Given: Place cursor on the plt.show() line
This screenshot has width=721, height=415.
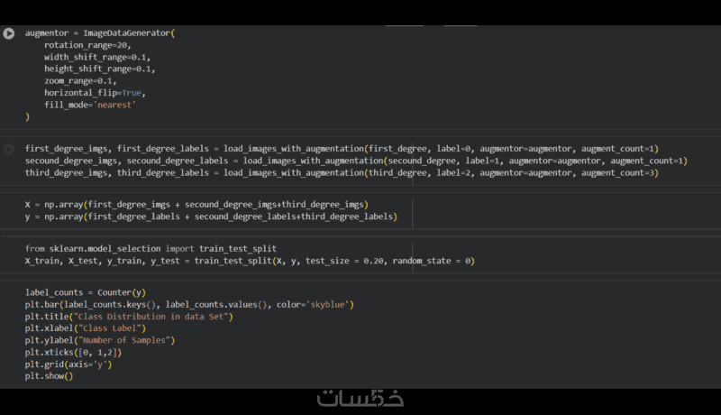Looking at the screenshot, I should (49, 376).
